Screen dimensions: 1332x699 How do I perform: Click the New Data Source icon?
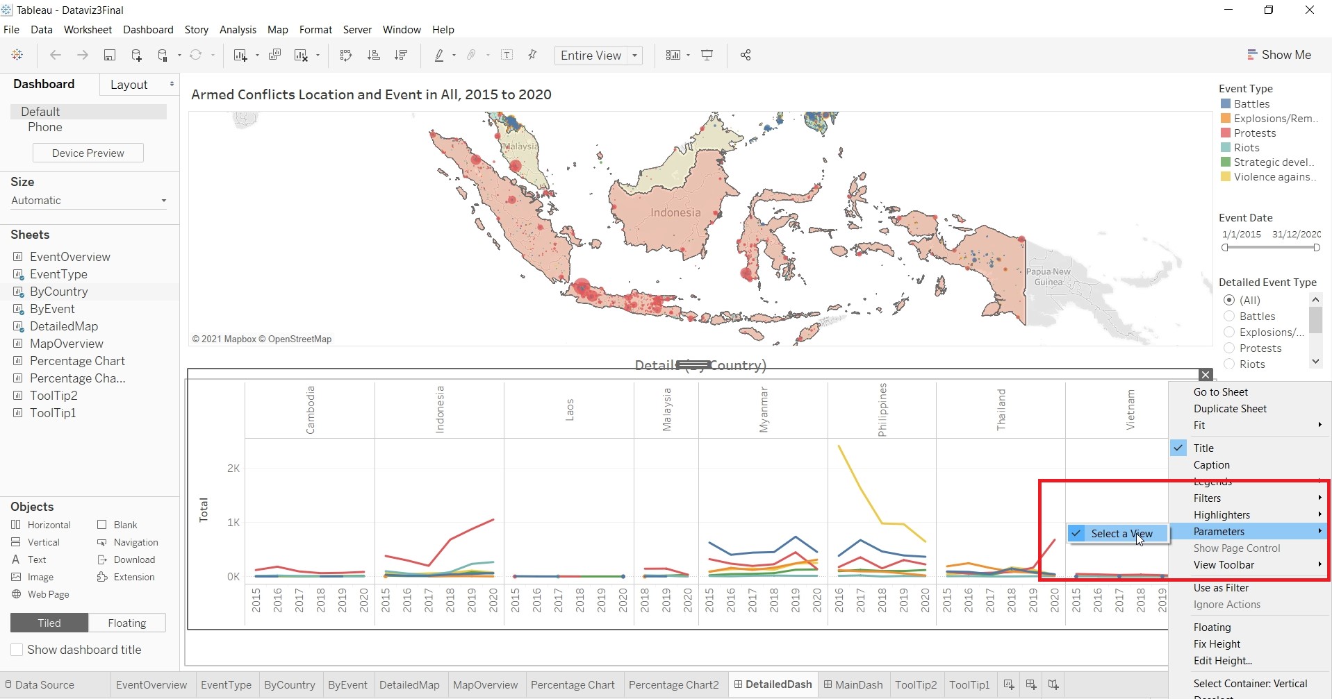click(136, 56)
